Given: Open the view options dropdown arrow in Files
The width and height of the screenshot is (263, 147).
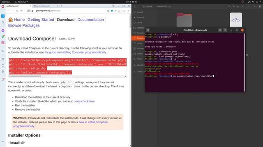Looking at the screenshot, I should tap(238, 7).
